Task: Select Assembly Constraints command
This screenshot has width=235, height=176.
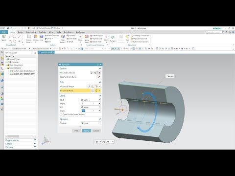Action: (x=140, y=36)
